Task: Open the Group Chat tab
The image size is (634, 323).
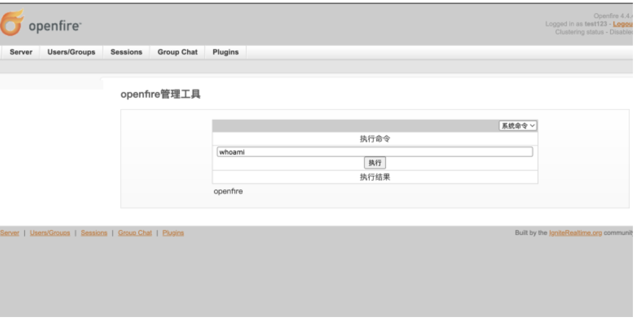Action: tap(178, 52)
